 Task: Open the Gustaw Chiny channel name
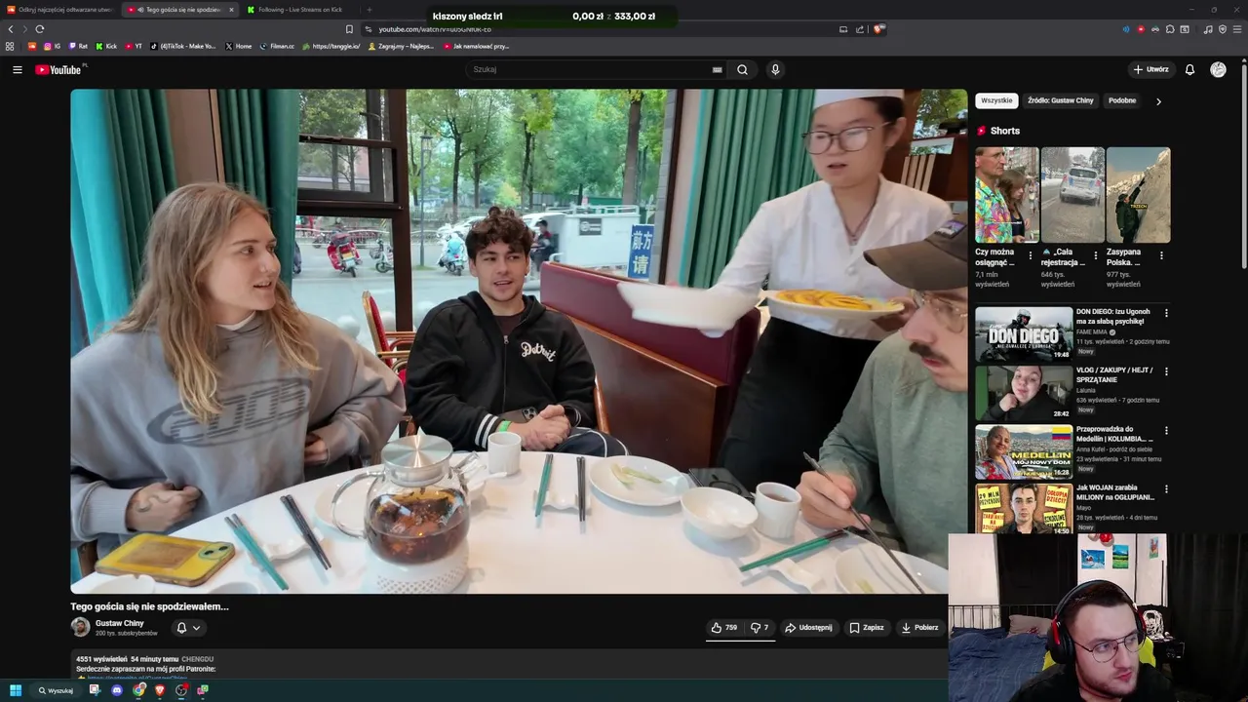(119, 623)
